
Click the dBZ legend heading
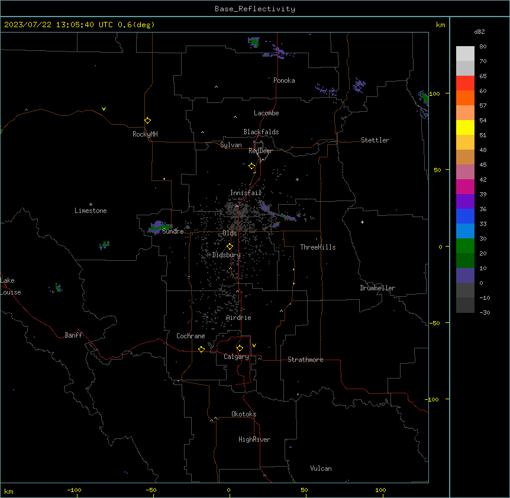pyautogui.click(x=479, y=32)
